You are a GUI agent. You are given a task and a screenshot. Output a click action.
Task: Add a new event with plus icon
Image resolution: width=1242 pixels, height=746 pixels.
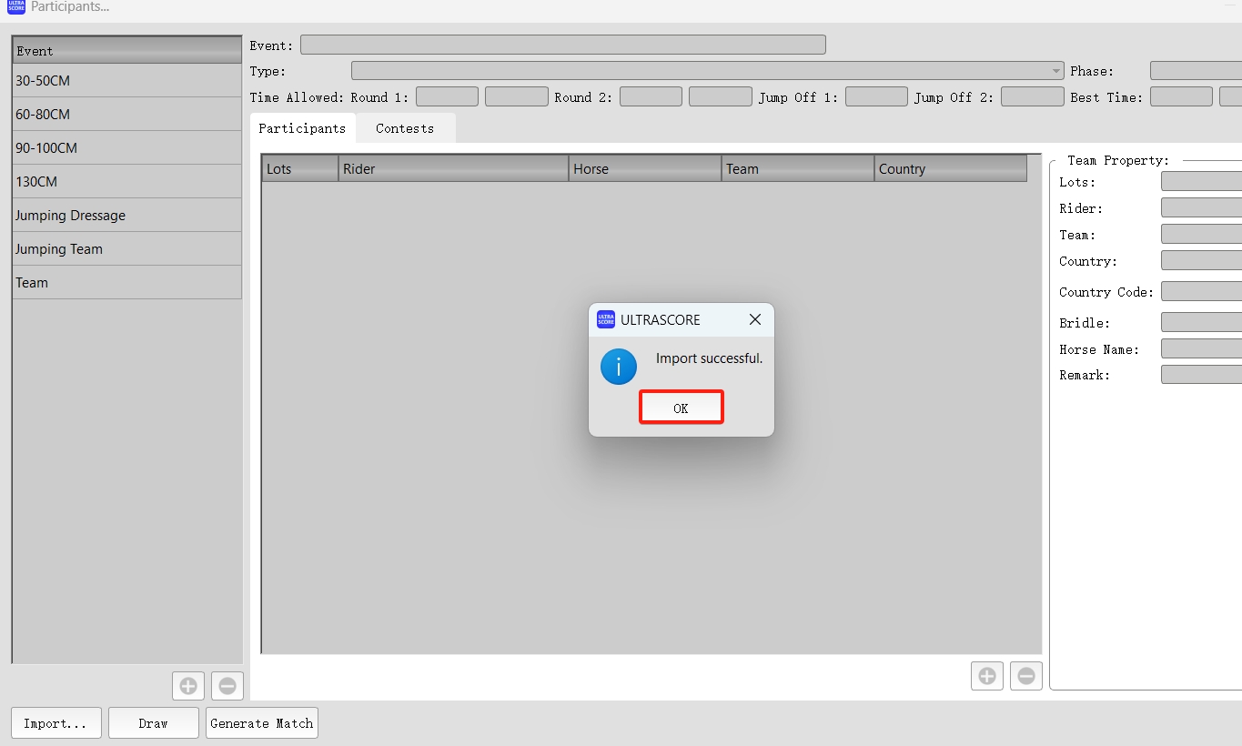pos(188,686)
